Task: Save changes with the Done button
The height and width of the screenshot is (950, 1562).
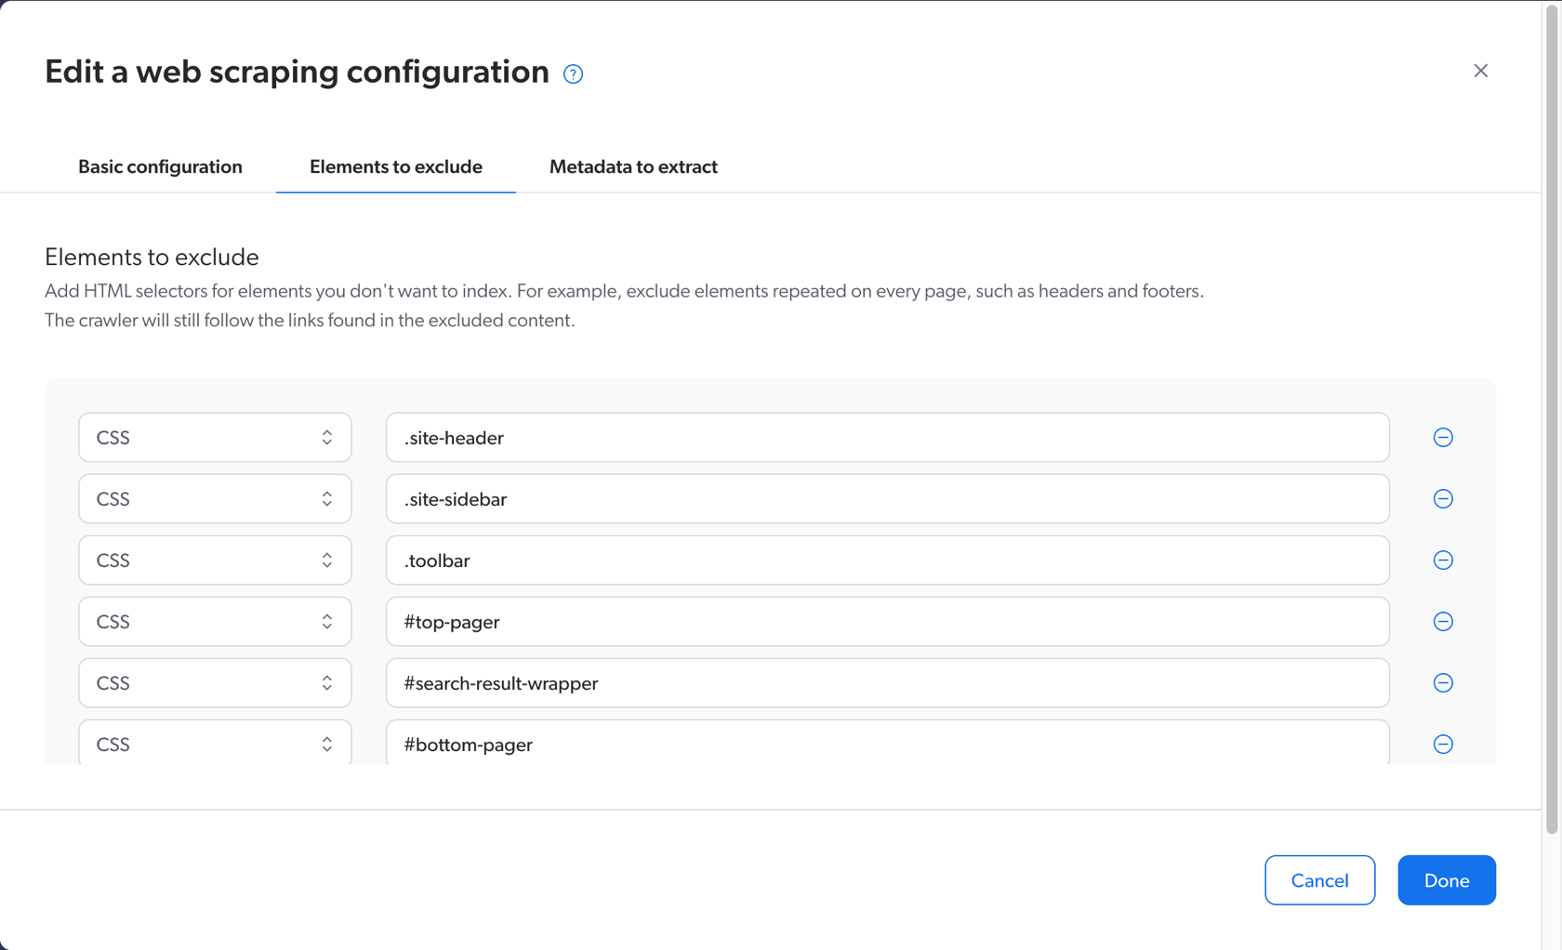Action: (1446, 879)
